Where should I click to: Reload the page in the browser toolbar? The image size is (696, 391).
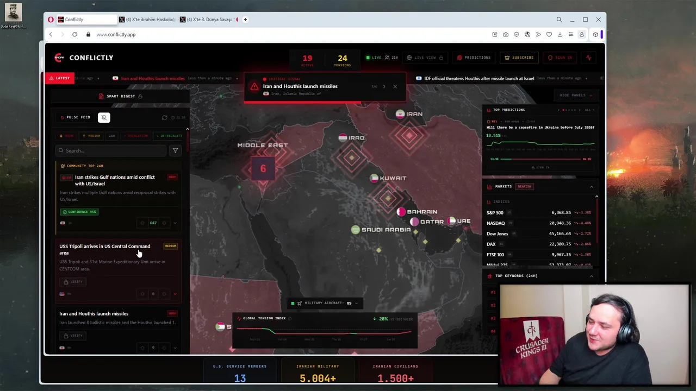(x=74, y=34)
